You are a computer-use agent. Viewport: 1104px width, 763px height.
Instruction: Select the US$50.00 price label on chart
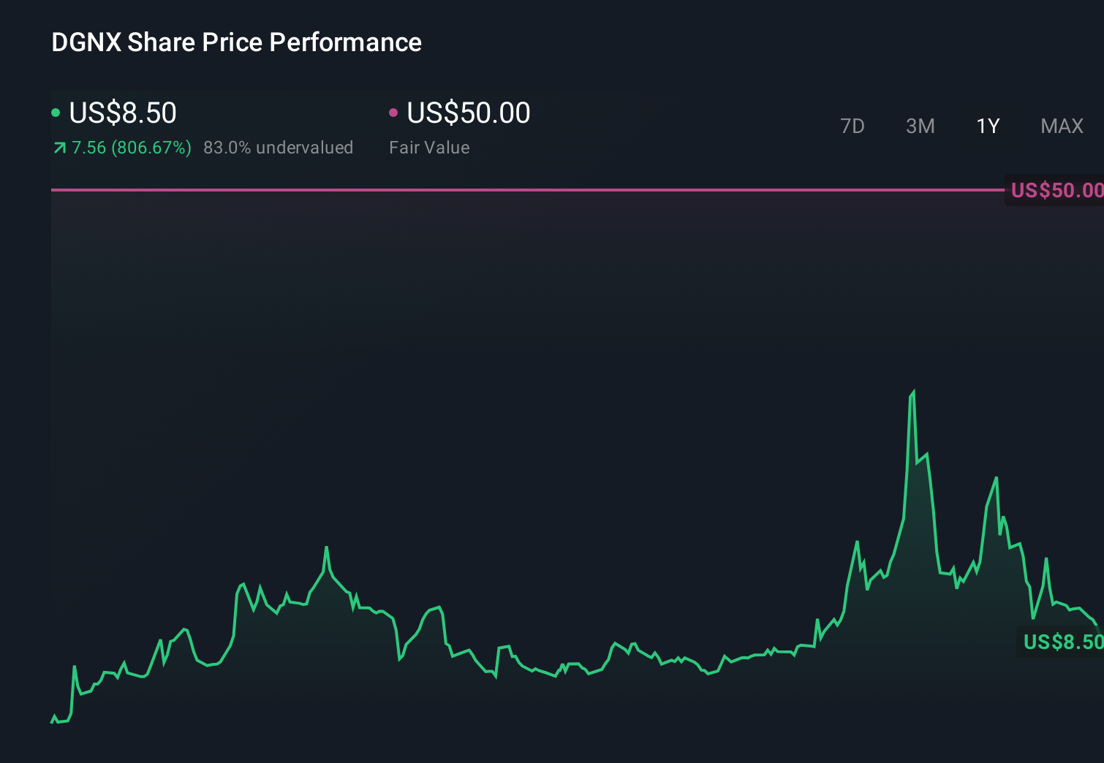tap(1056, 190)
